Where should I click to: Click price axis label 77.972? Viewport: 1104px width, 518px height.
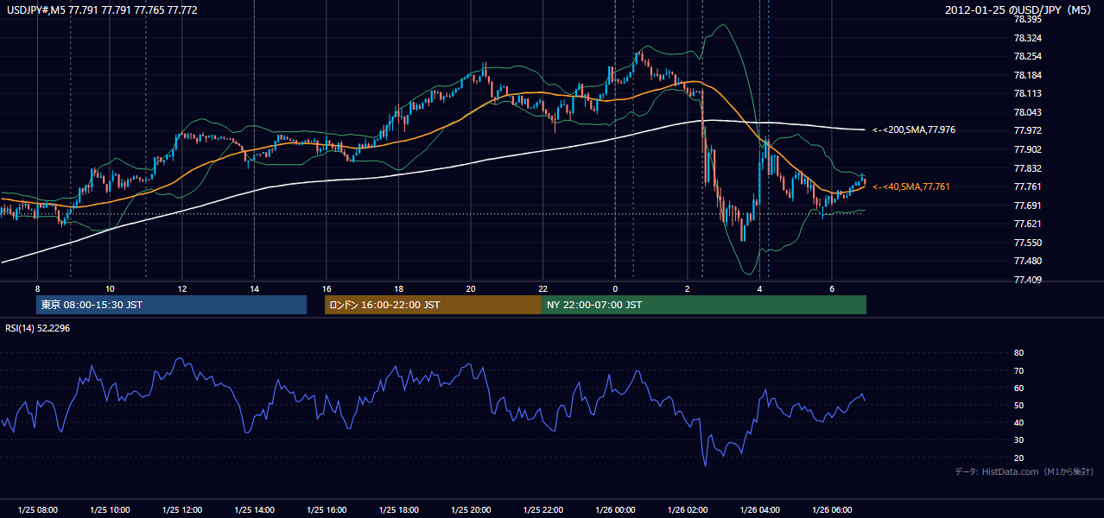pos(1030,130)
